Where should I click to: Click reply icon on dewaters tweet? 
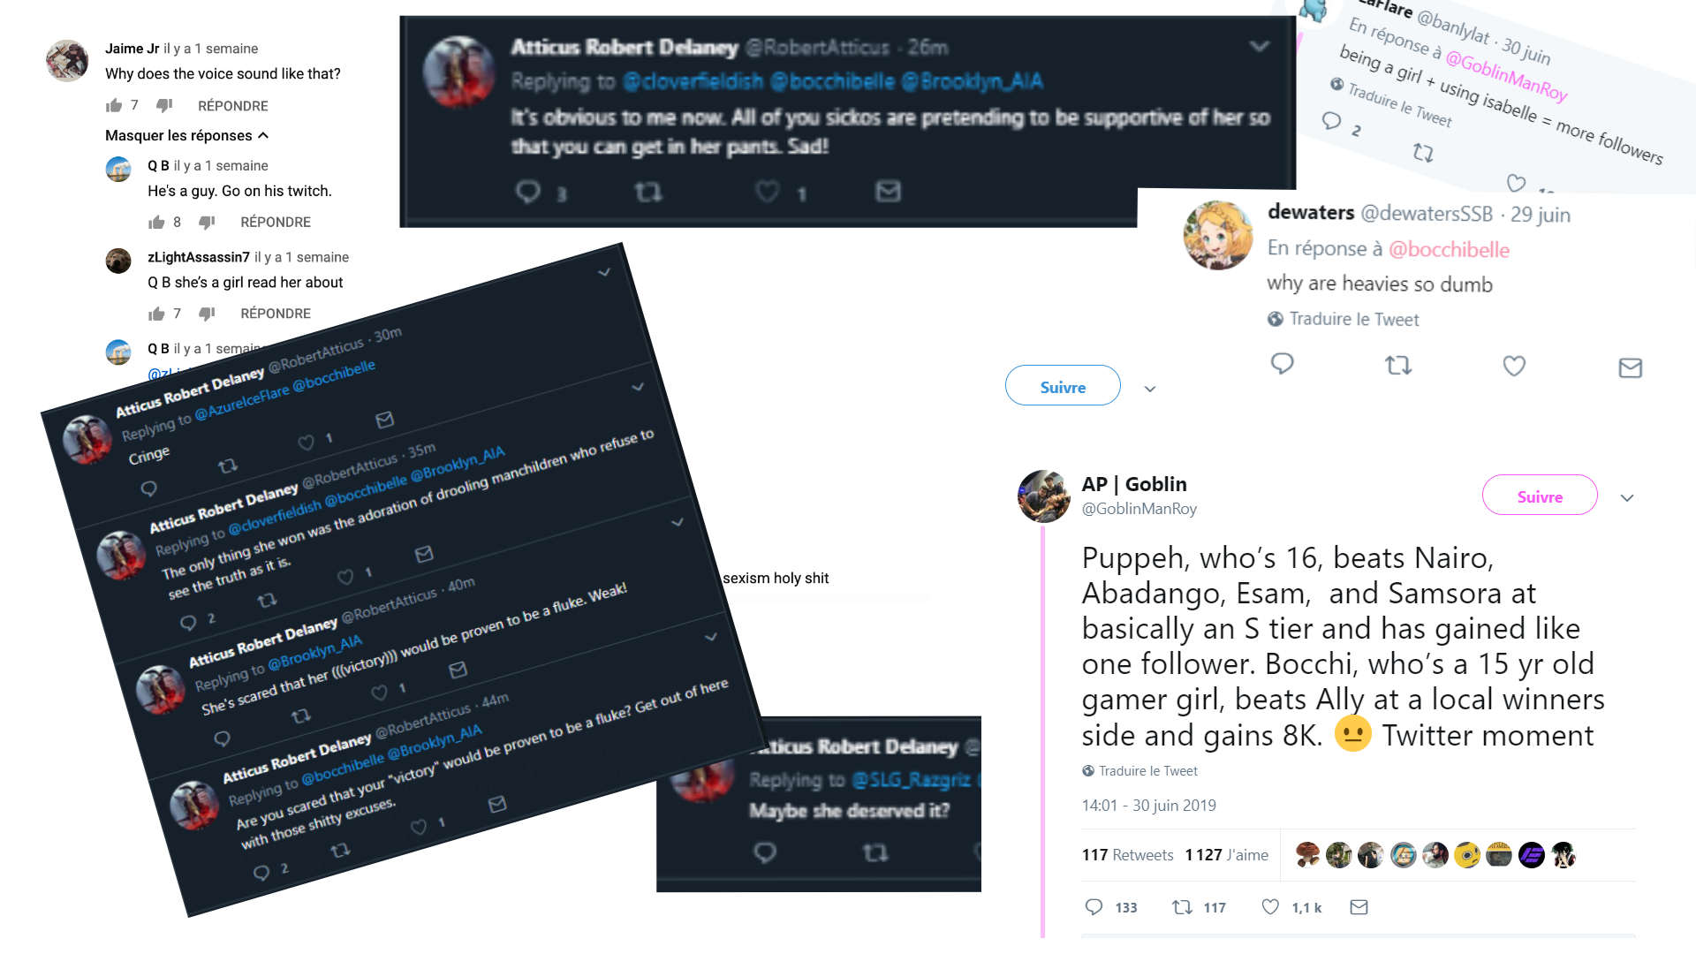[1282, 364]
